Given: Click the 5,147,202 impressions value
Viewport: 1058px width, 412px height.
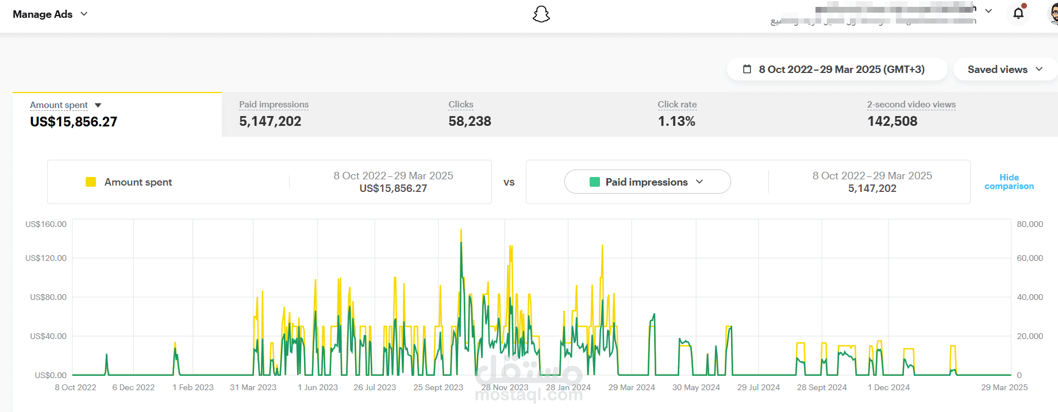Looking at the screenshot, I should click(x=270, y=121).
